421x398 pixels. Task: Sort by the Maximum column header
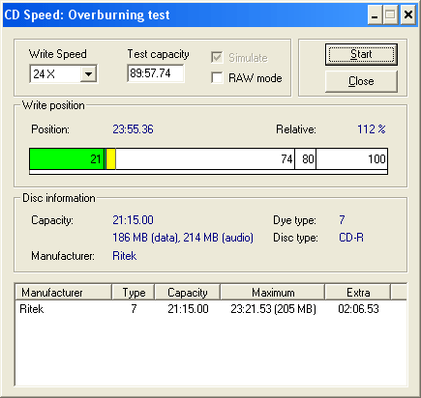273,292
